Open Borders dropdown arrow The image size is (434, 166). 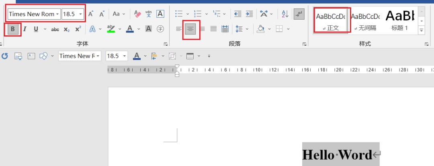(x=288, y=29)
